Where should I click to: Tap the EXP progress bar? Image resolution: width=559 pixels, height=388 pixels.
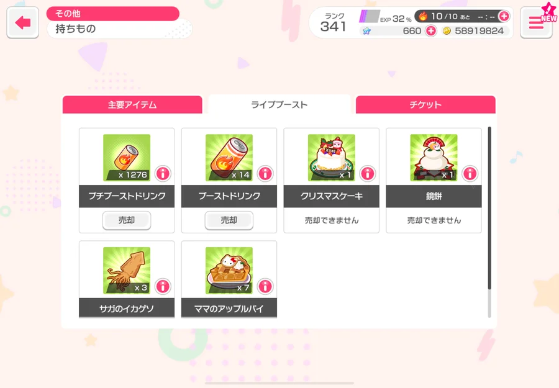[368, 16]
